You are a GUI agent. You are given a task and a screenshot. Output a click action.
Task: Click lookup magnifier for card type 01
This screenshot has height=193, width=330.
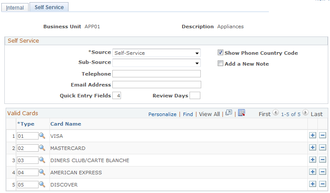tap(42, 136)
